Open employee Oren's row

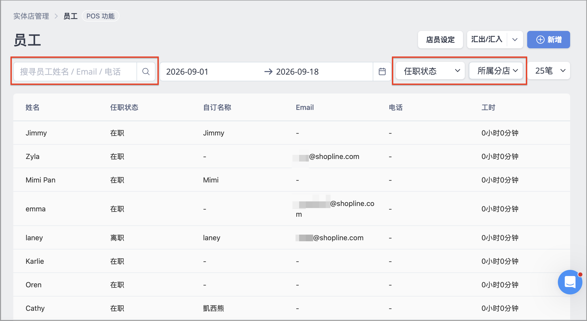pyautogui.click(x=291, y=285)
